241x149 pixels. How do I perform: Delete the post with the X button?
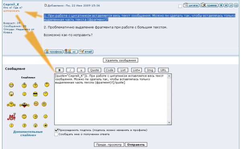[x=226, y=5]
